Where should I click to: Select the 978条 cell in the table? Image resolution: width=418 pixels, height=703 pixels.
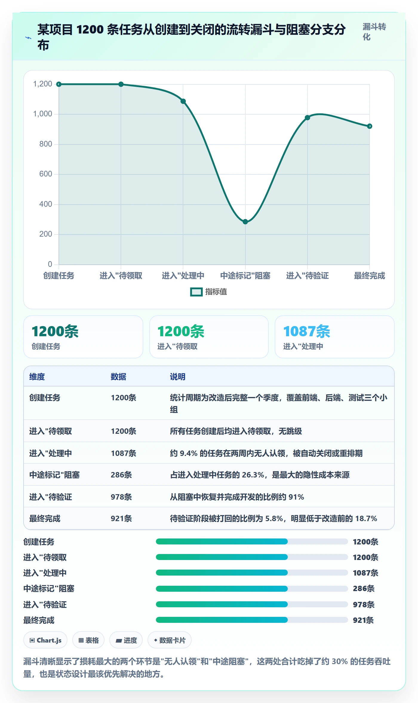pyautogui.click(x=121, y=497)
